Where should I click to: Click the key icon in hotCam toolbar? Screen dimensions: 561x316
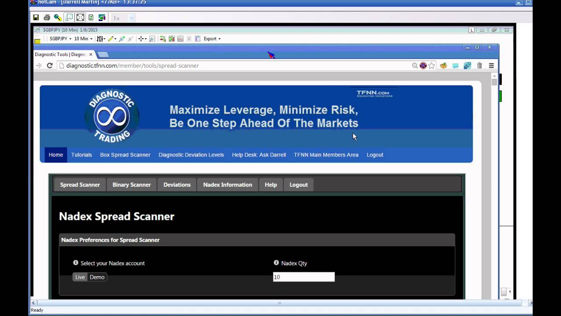[58, 18]
